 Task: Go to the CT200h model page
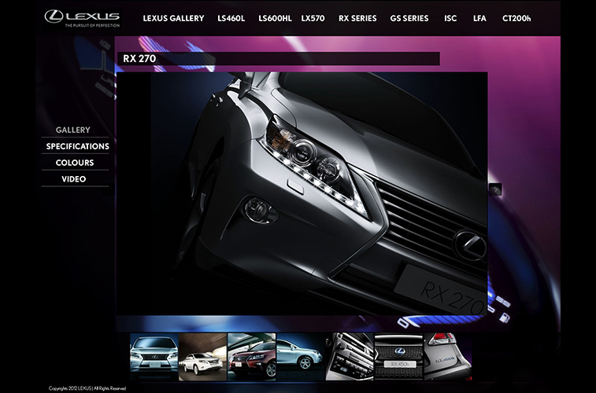[516, 18]
